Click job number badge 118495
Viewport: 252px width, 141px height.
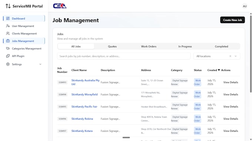click(62, 107)
